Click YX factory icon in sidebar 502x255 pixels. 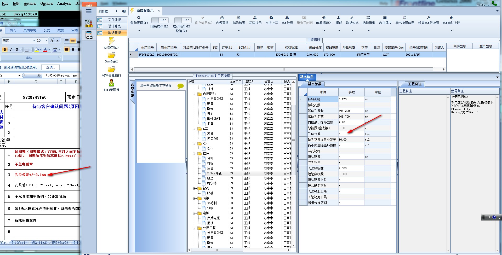coord(89,23)
